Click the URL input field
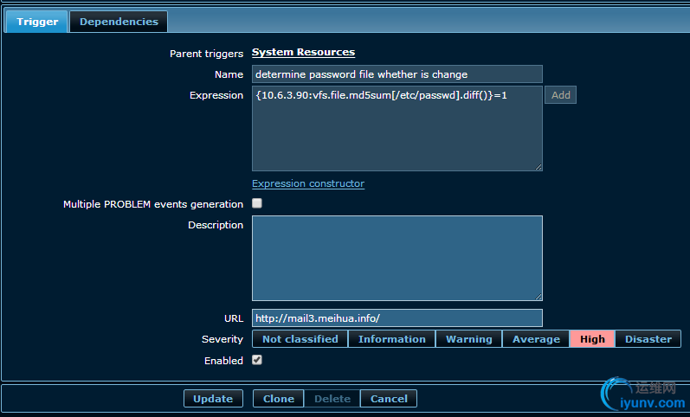Viewport: 690px width, 417px height. [x=397, y=318]
